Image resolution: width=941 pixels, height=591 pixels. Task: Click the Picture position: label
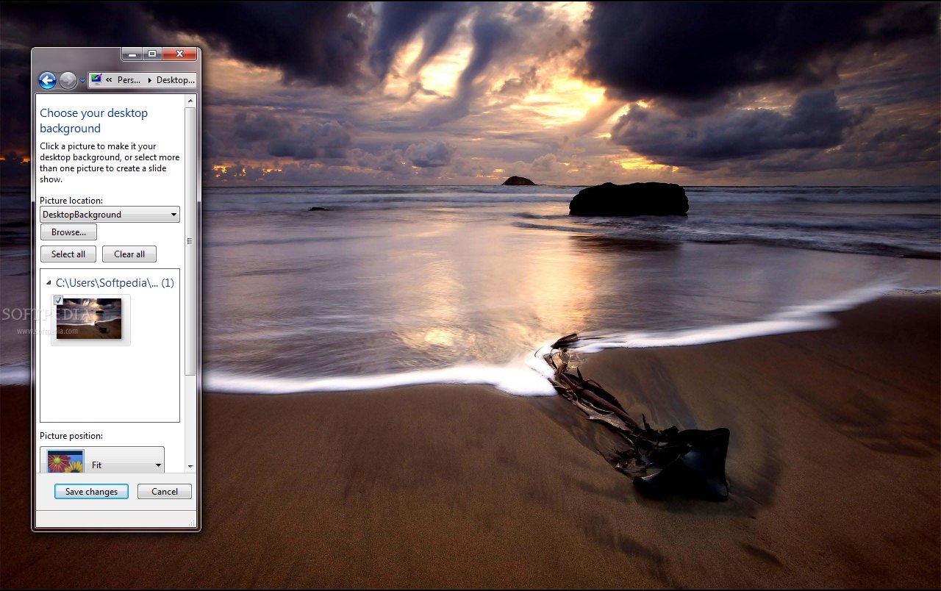click(71, 436)
